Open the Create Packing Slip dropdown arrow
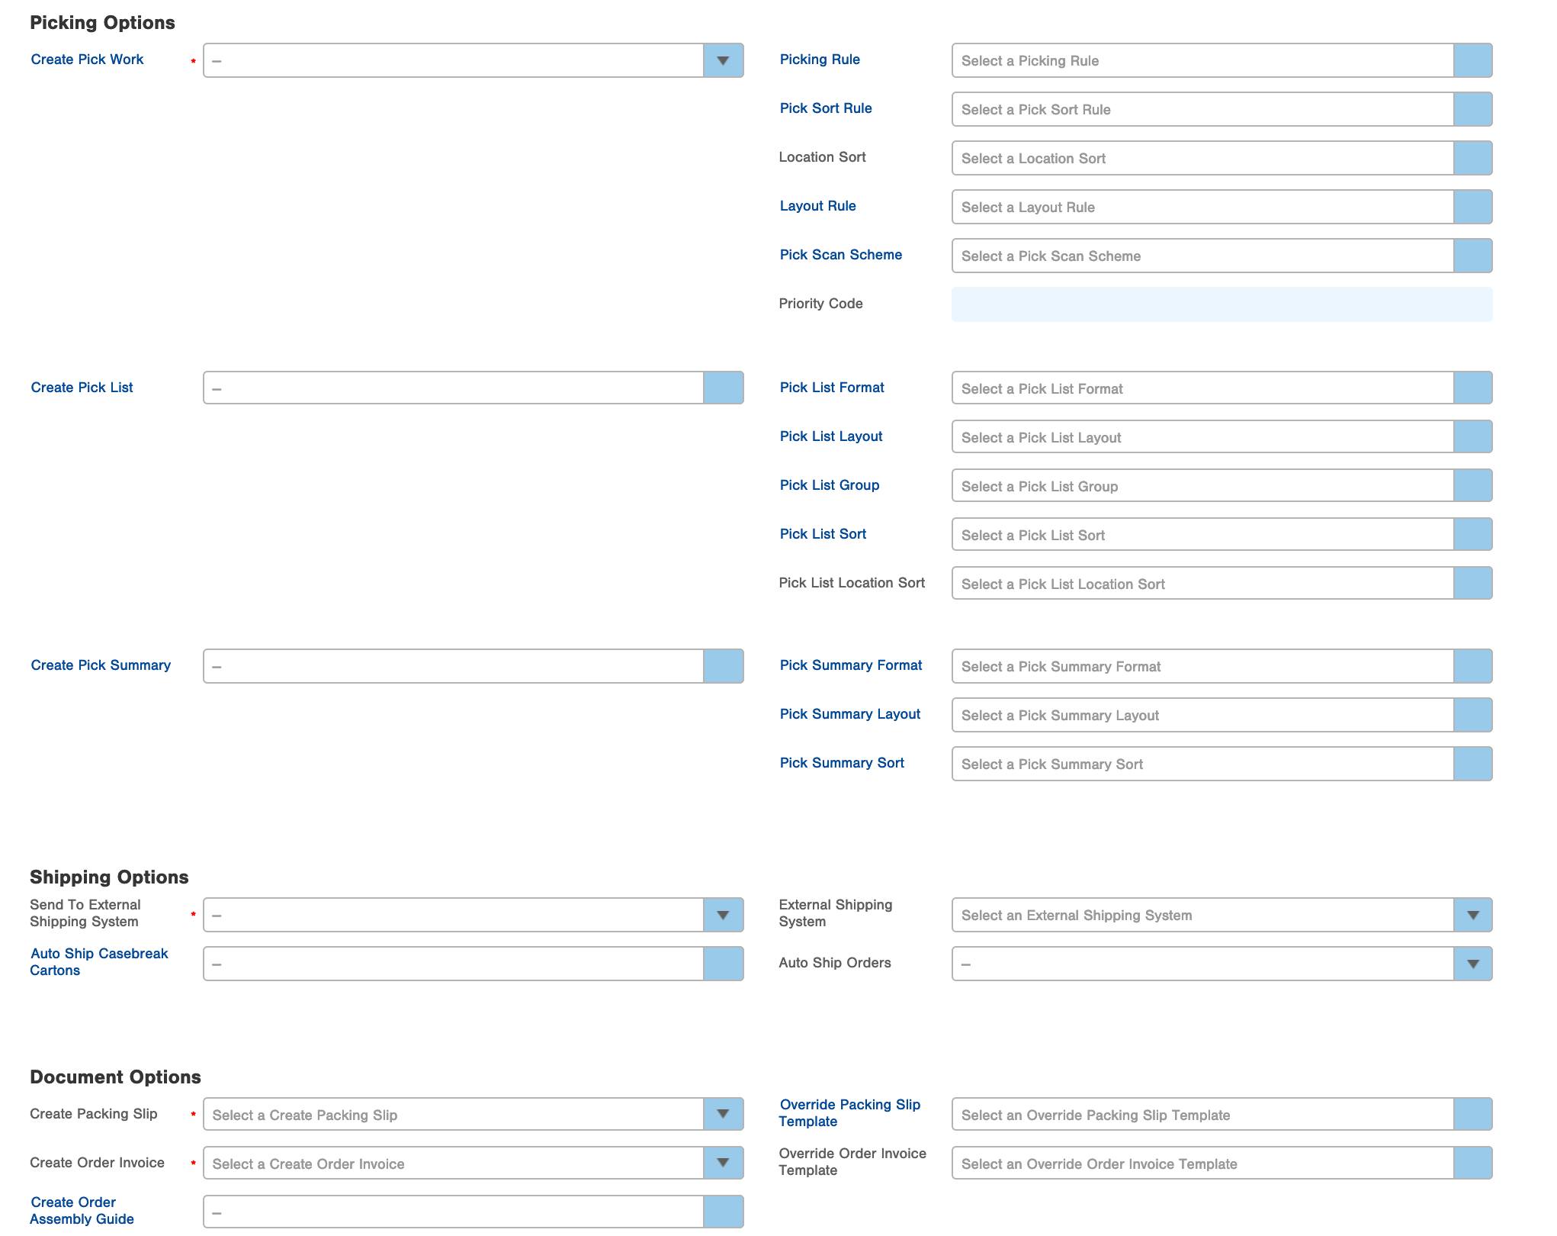1557x1236 pixels. point(722,1114)
